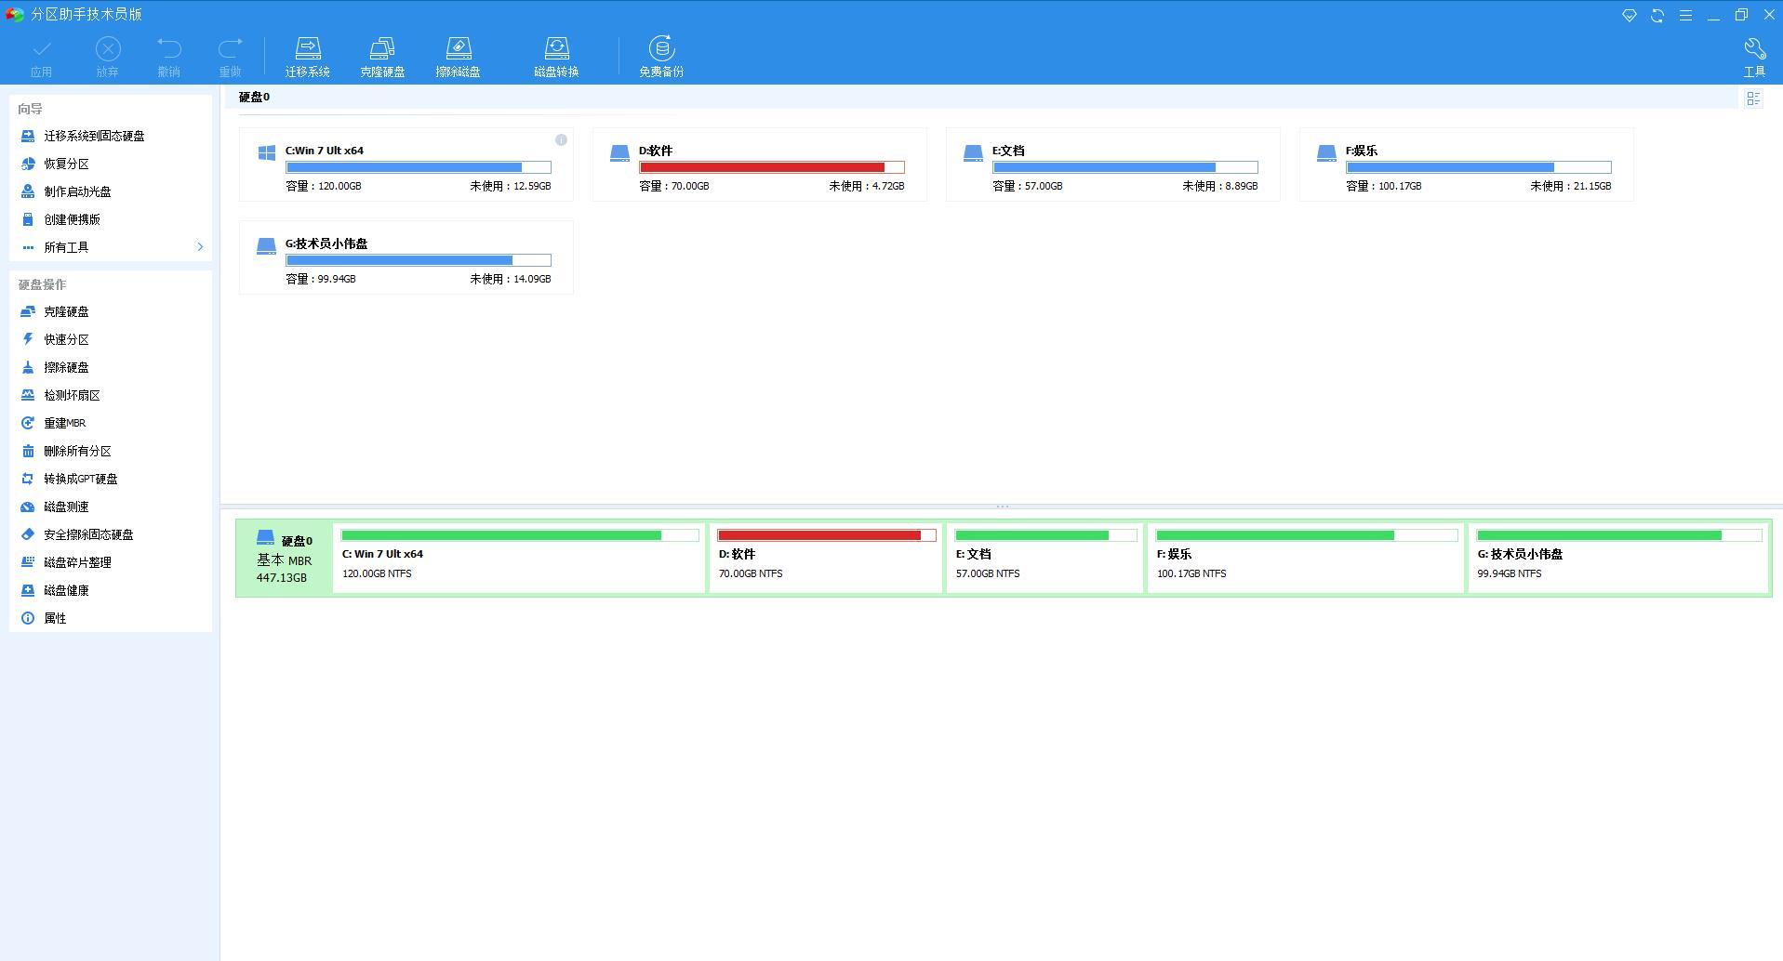Viewport: 1783px width, 961px height.
Task: Click the info icon on C: partition card
Action: pos(561,139)
